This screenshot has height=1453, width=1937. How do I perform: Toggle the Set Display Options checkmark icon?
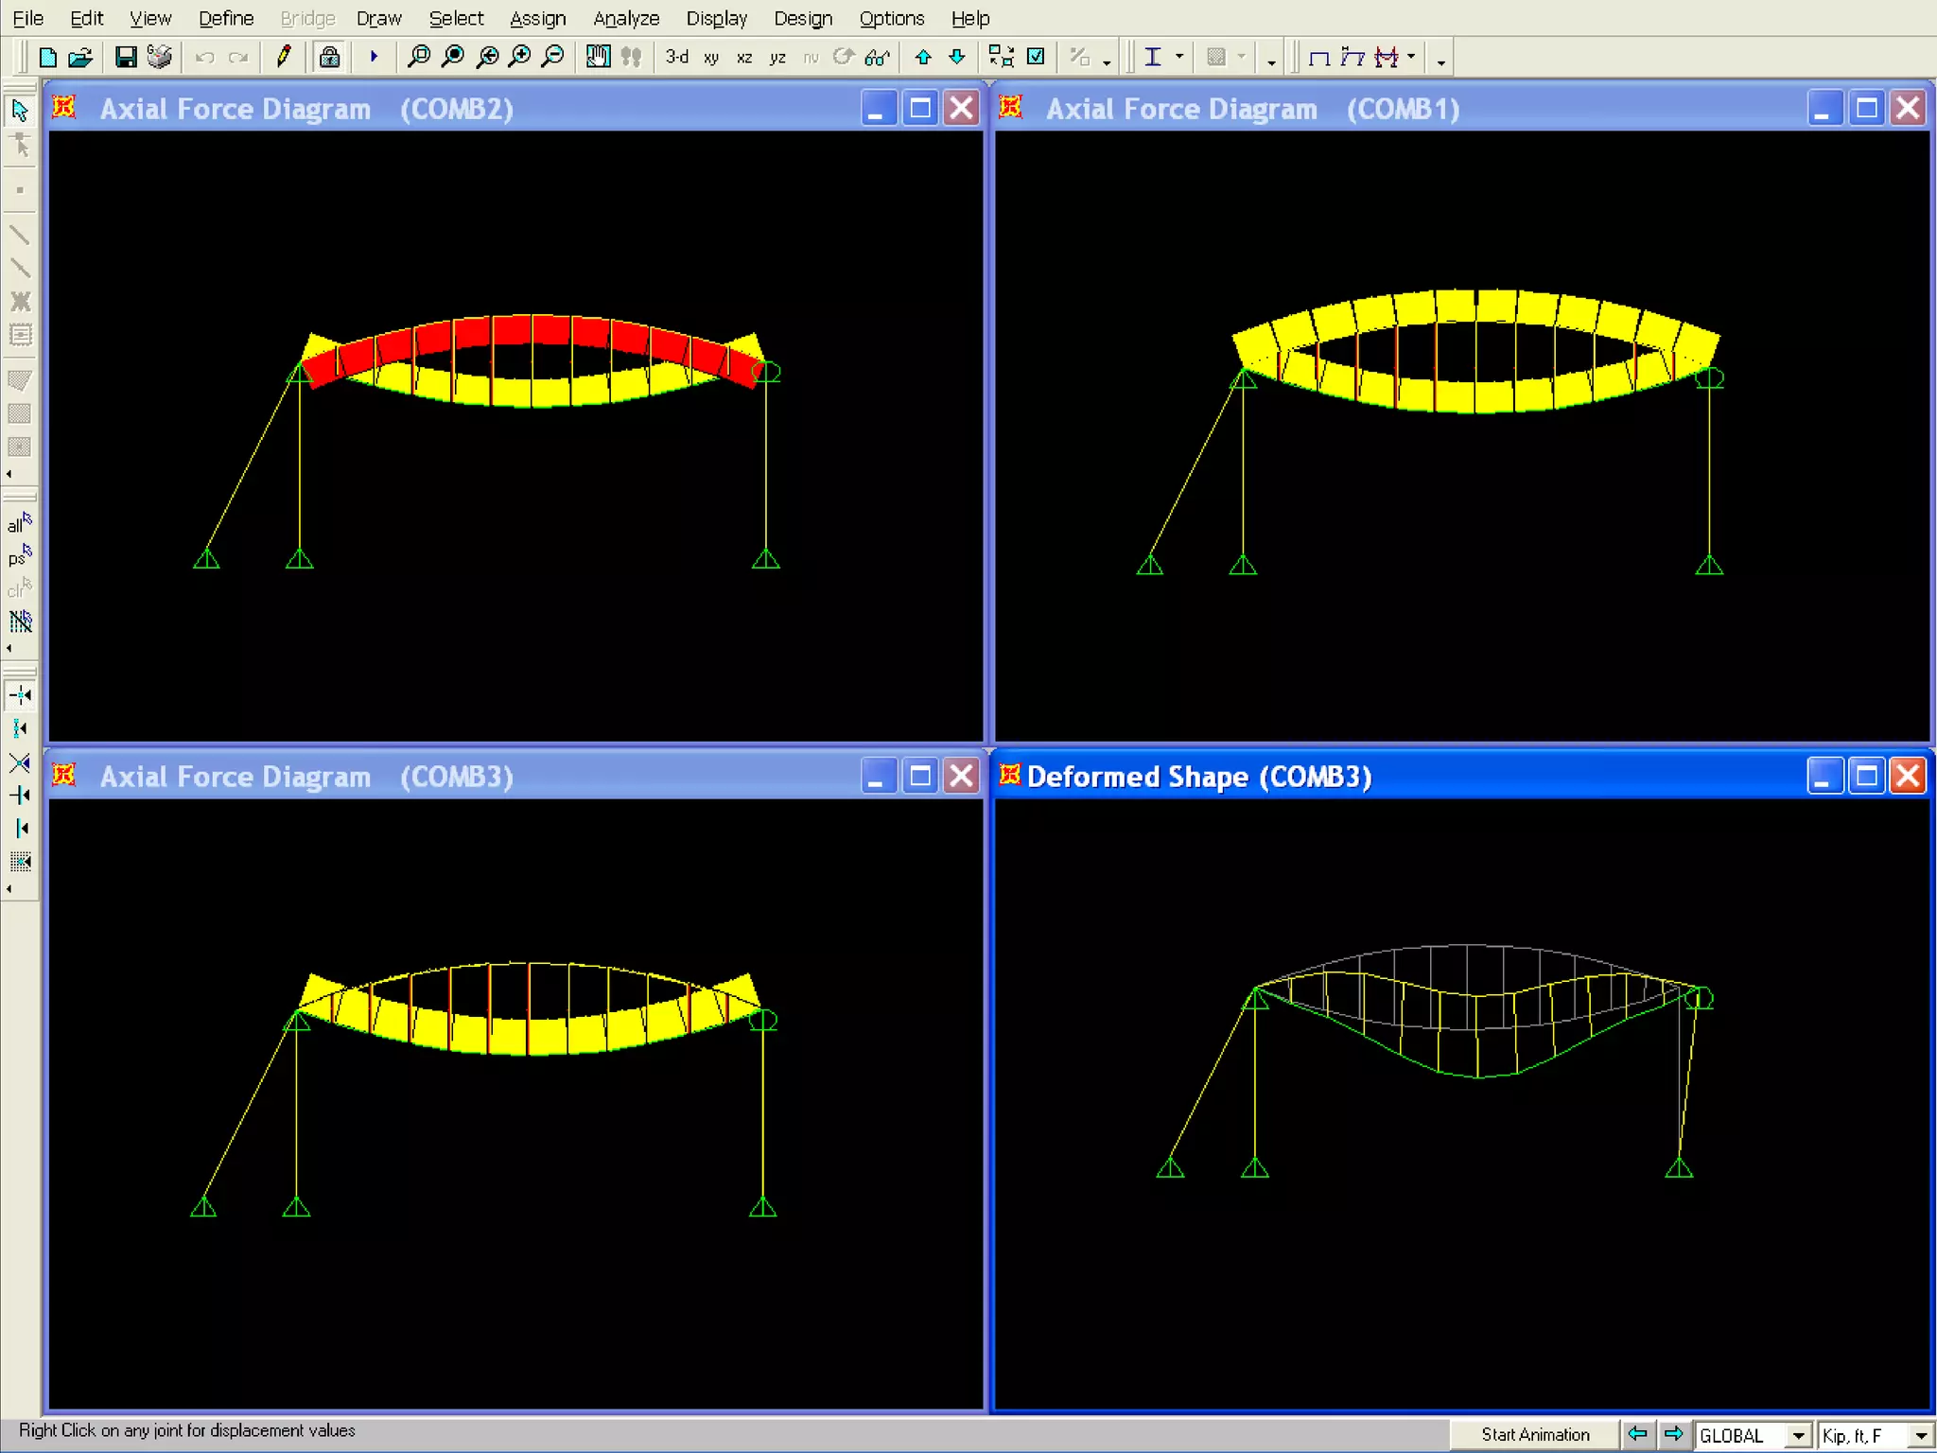1036,58
